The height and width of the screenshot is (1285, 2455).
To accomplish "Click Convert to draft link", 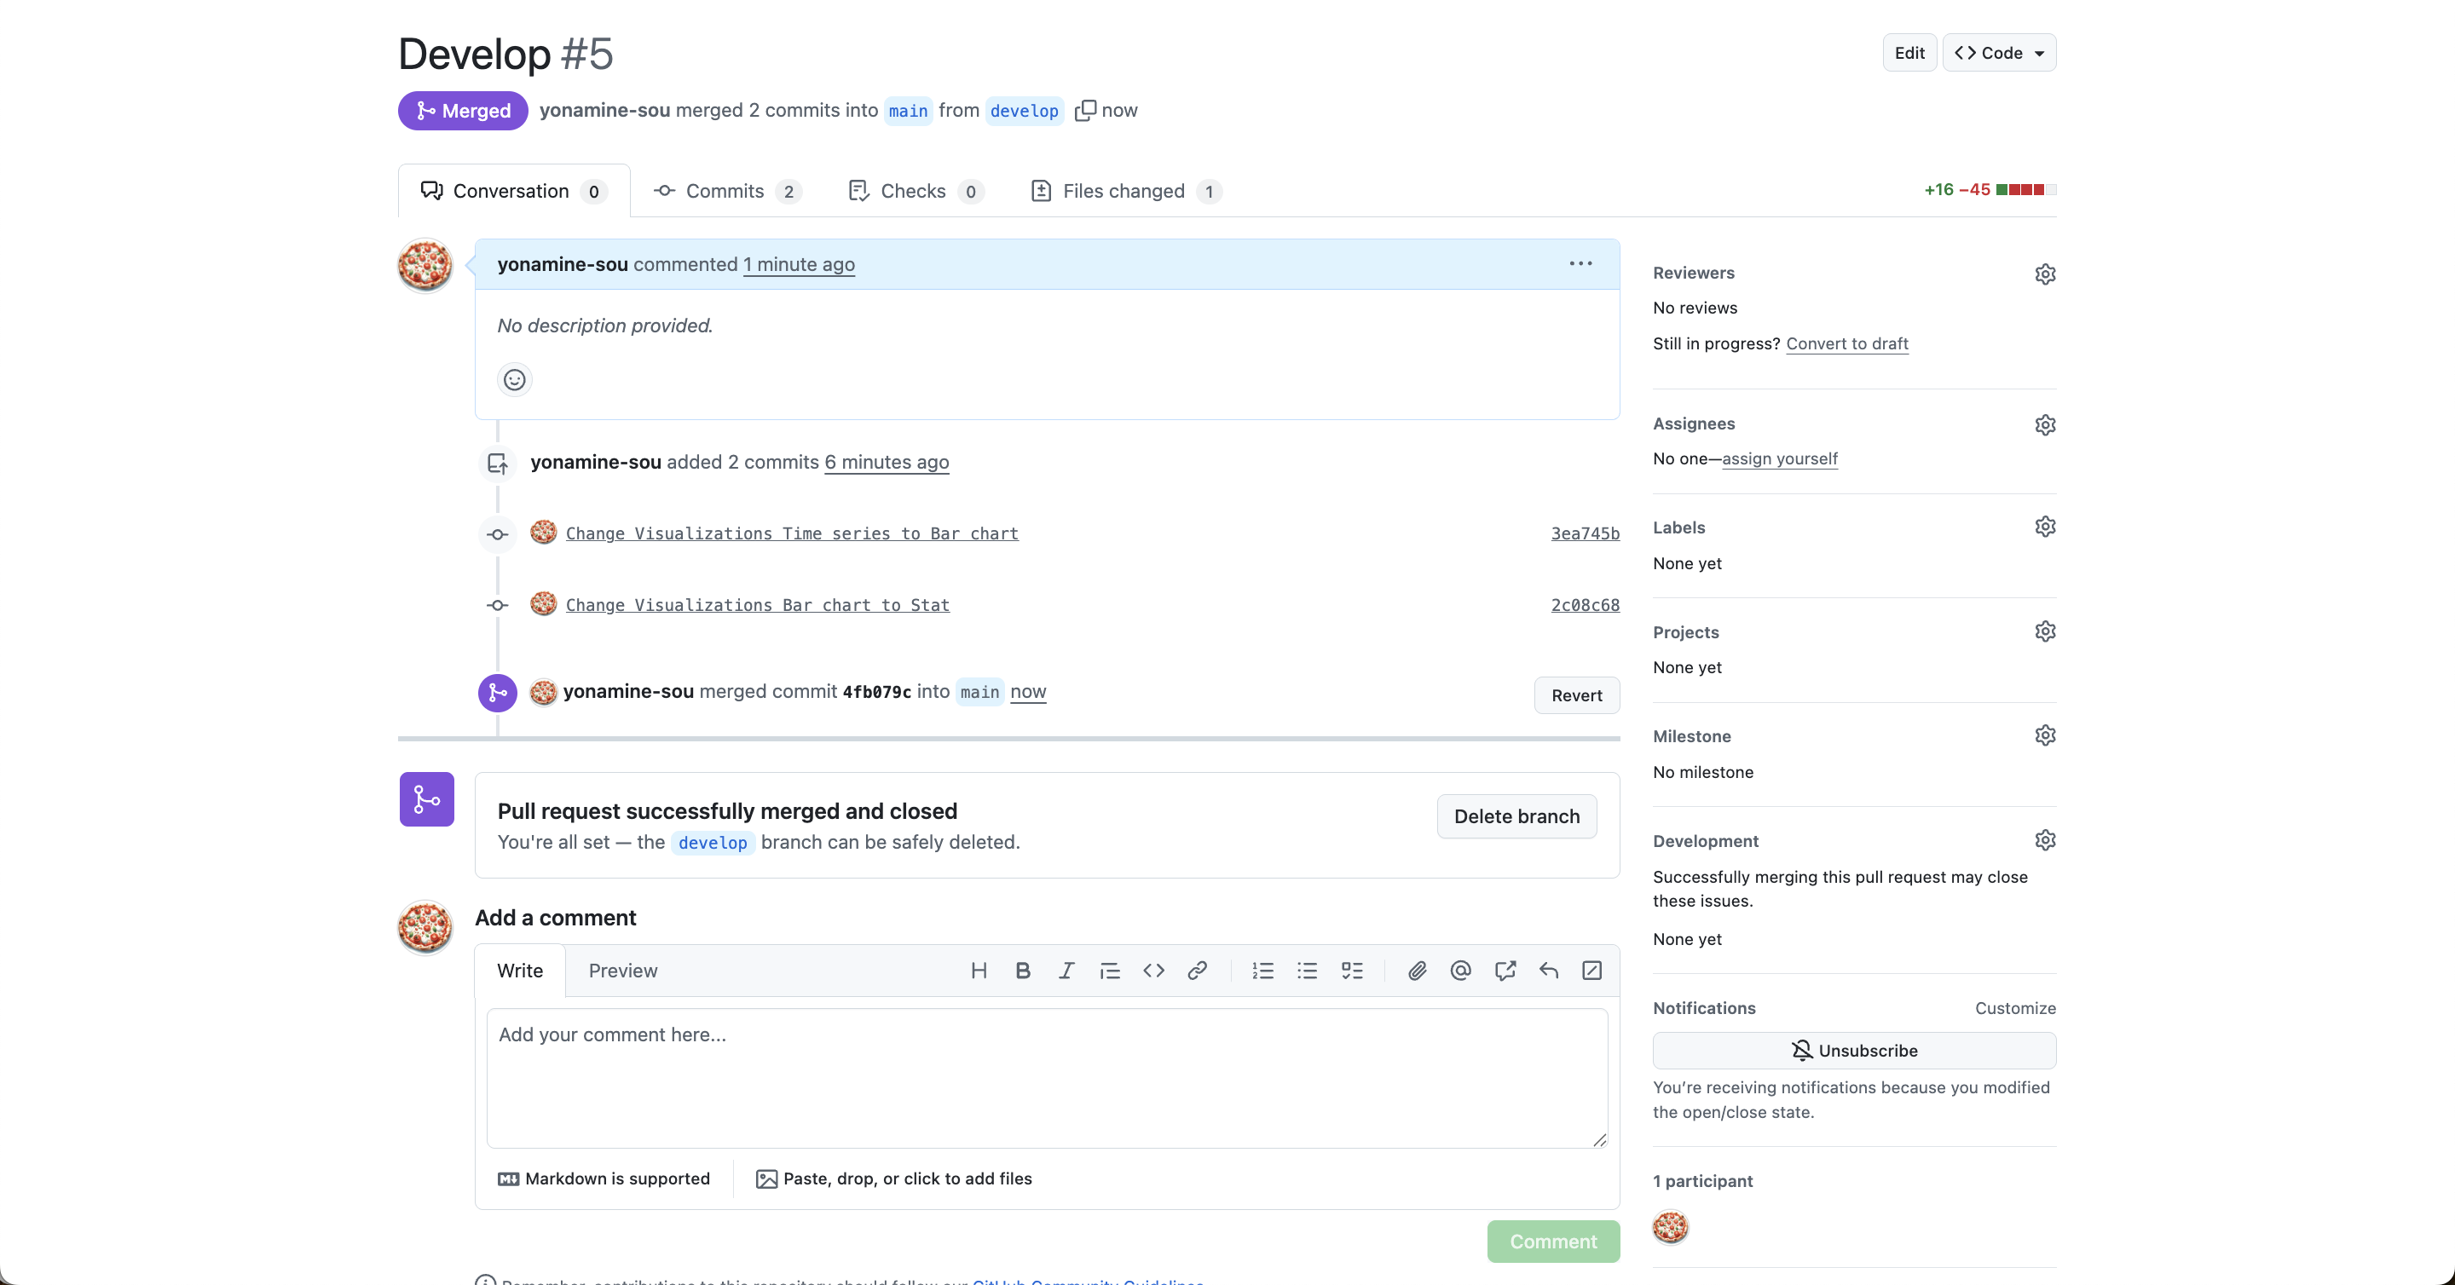I will click(x=1847, y=344).
